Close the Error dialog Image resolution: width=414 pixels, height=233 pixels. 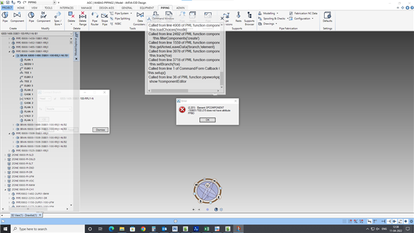[235, 101]
